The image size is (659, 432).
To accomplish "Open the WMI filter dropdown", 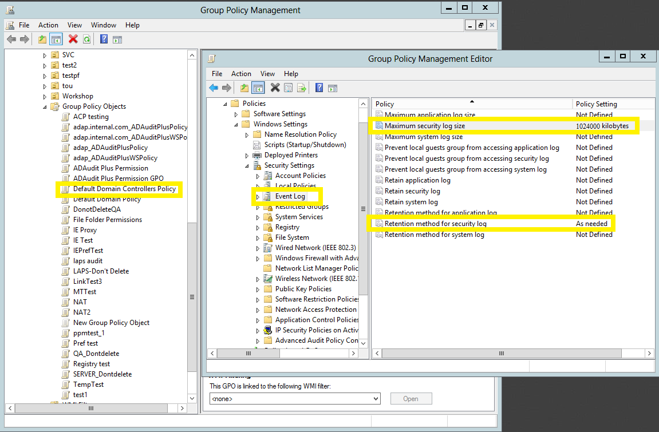I will coord(376,398).
